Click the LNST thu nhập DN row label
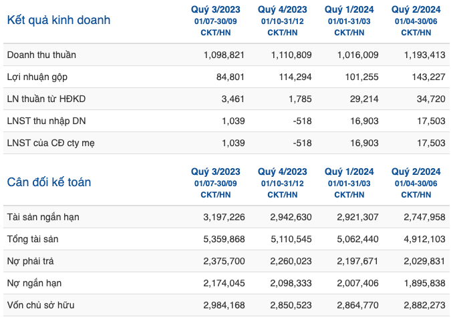 [x=46, y=121]
